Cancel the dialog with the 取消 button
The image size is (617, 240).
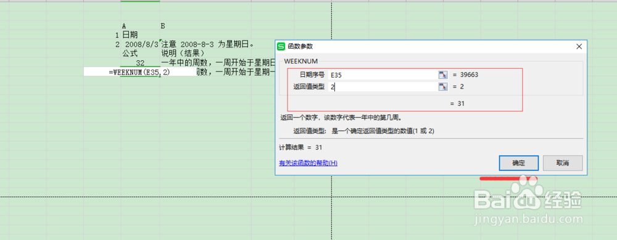coord(563,163)
